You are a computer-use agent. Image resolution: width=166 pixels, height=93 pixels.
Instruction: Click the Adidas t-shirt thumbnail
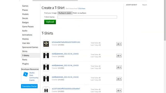46,44
